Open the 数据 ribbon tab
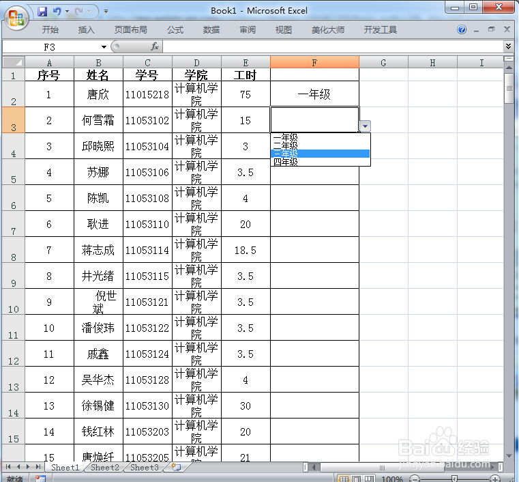The height and width of the screenshot is (482, 519). tap(211, 30)
